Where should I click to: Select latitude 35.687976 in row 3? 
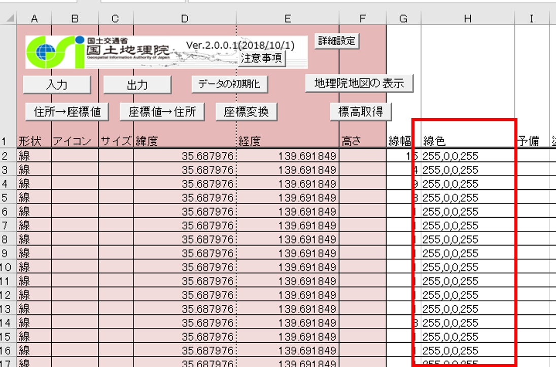click(185, 170)
